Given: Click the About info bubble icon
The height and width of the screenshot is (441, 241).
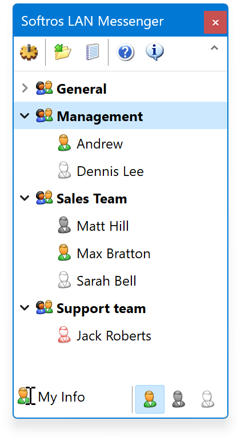Looking at the screenshot, I should point(155,52).
